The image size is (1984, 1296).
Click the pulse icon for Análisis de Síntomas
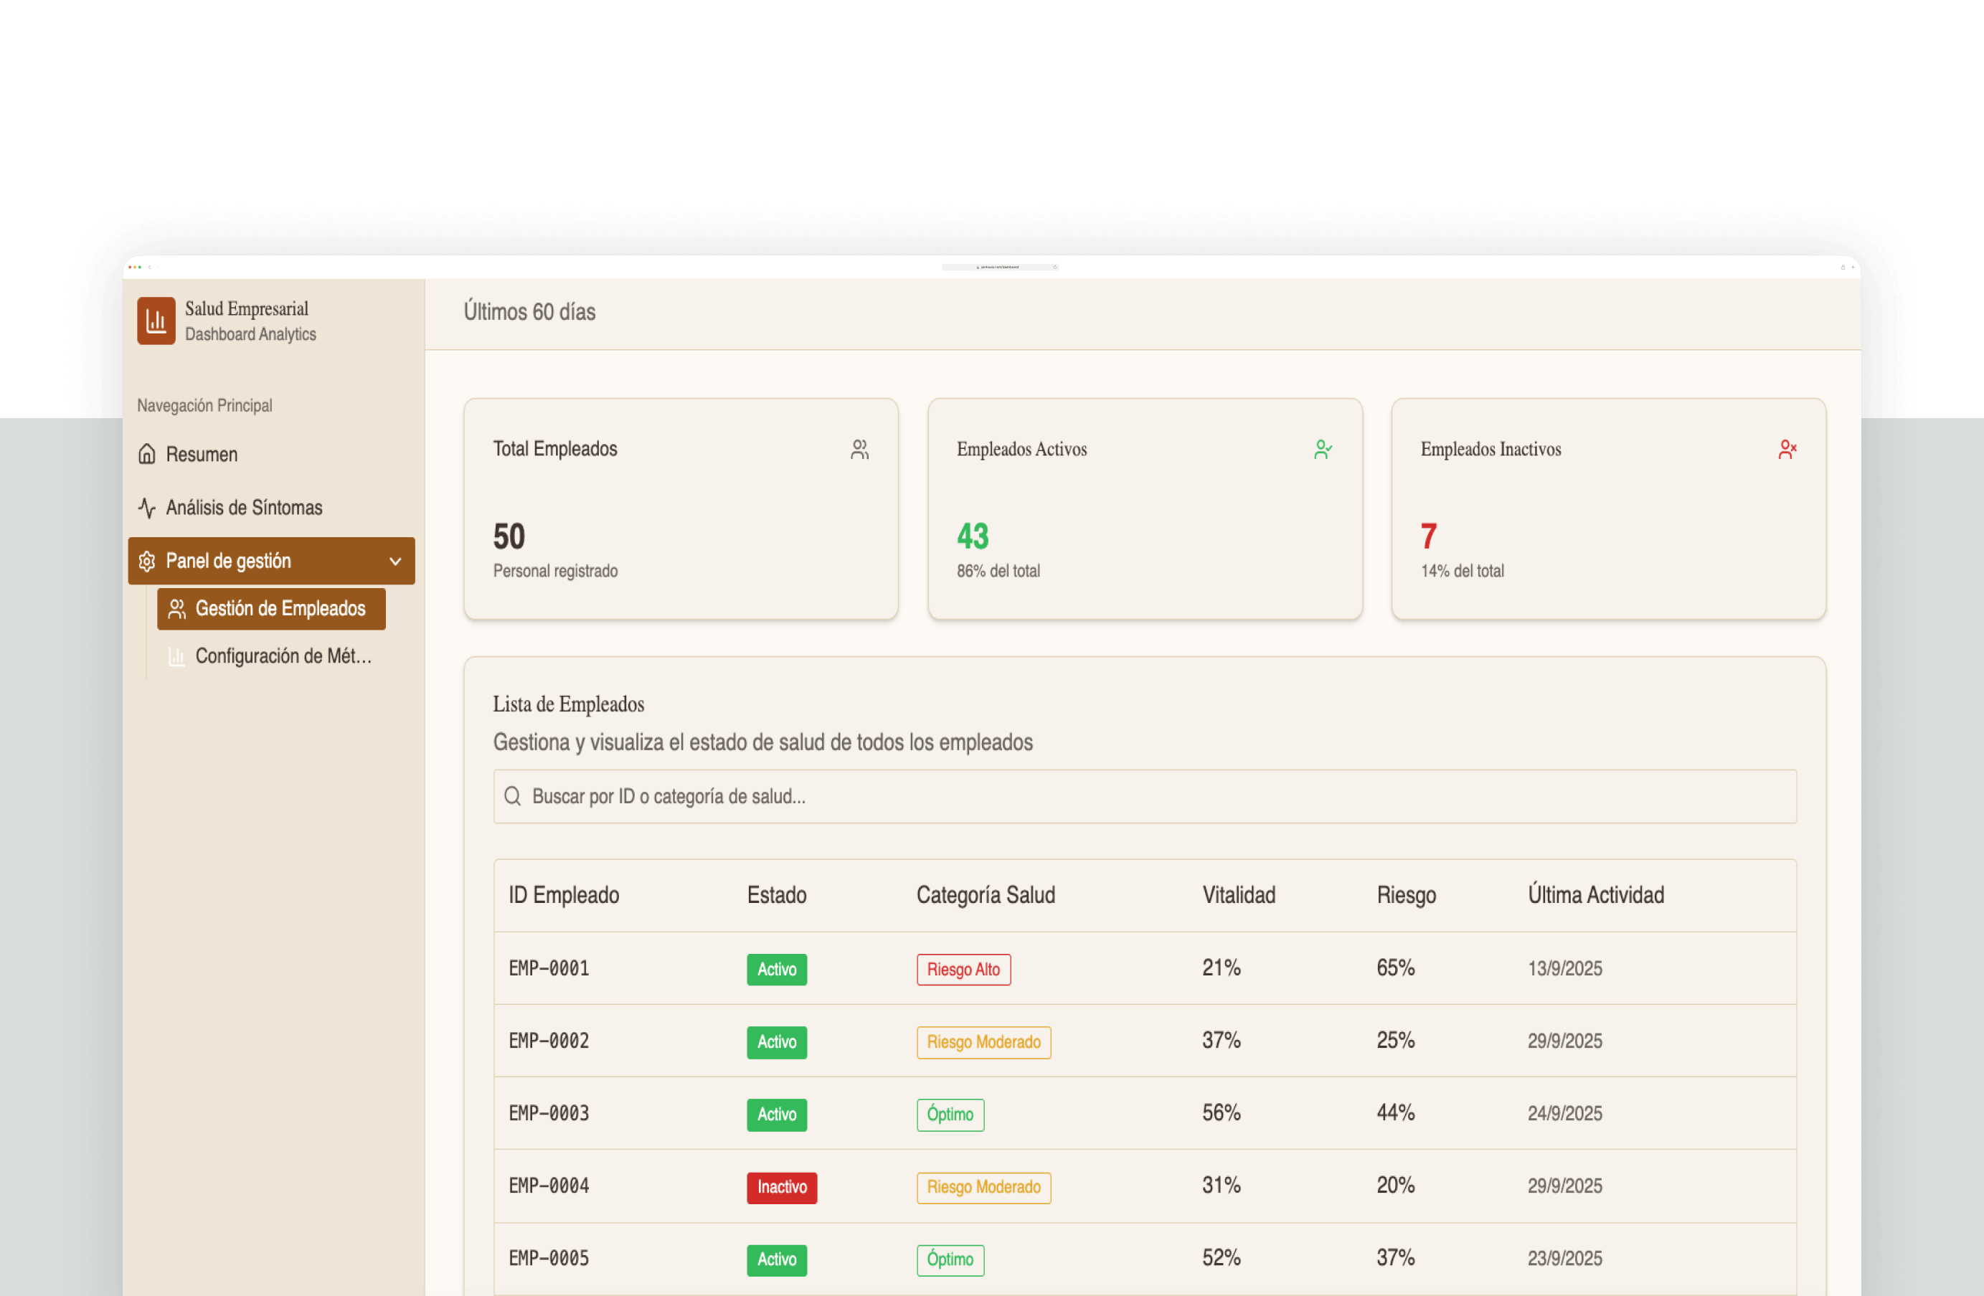click(147, 508)
